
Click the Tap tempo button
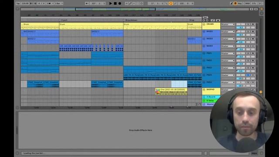18,3
